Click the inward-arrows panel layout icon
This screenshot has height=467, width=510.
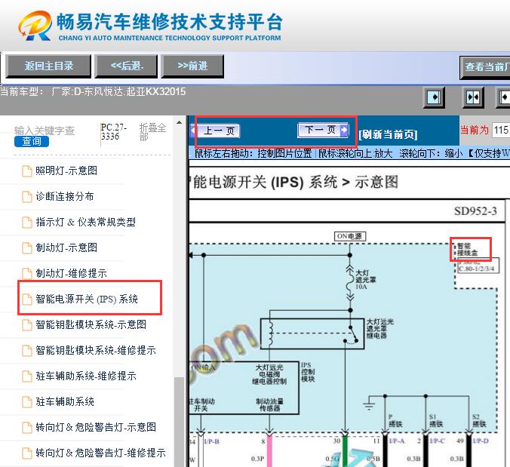tap(473, 97)
